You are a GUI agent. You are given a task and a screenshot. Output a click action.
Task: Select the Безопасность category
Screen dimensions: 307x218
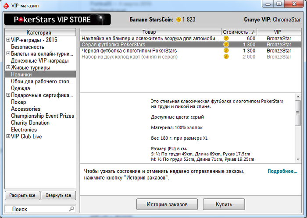click(x=27, y=47)
